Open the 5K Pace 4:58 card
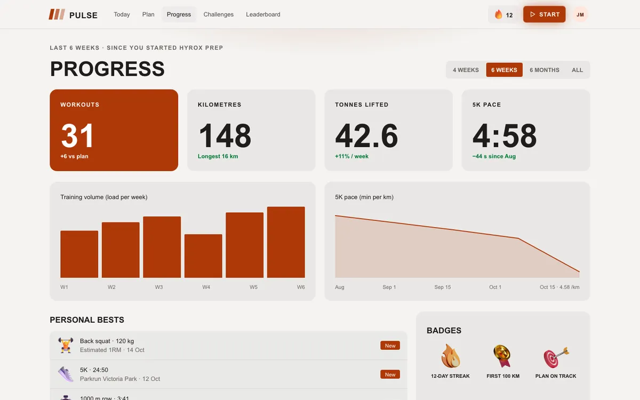Screen dimensions: 640x400 pos(526,130)
